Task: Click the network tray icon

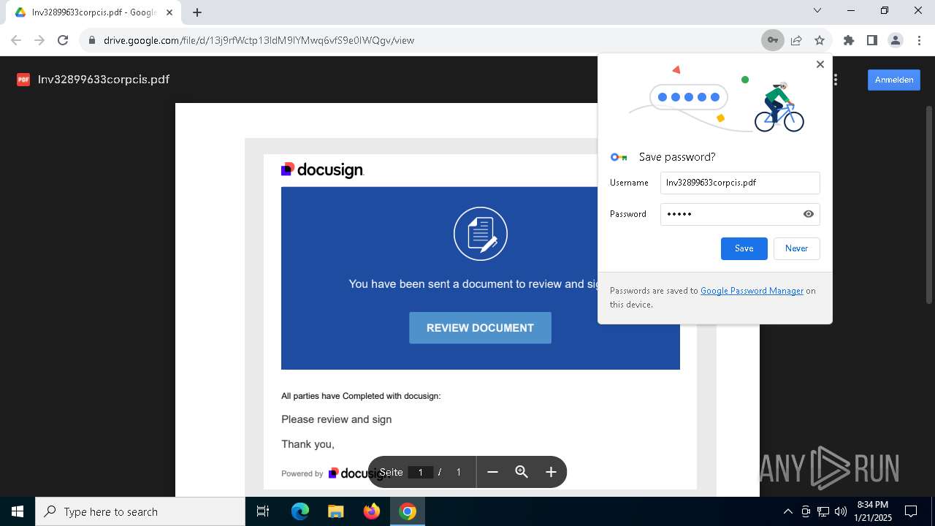Action: [823, 511]
